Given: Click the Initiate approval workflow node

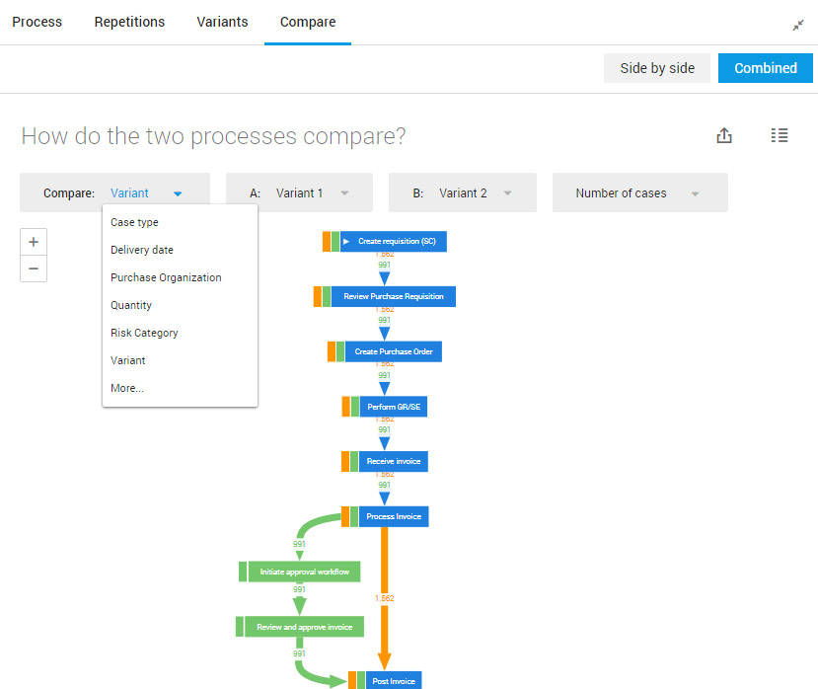Looking at the screenshot, I should tap(304, 572).
